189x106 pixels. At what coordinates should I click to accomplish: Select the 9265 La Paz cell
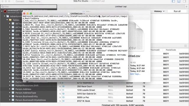click(83, 97)
